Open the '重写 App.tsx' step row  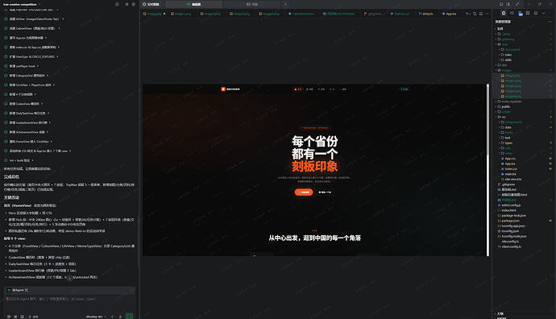26,38
